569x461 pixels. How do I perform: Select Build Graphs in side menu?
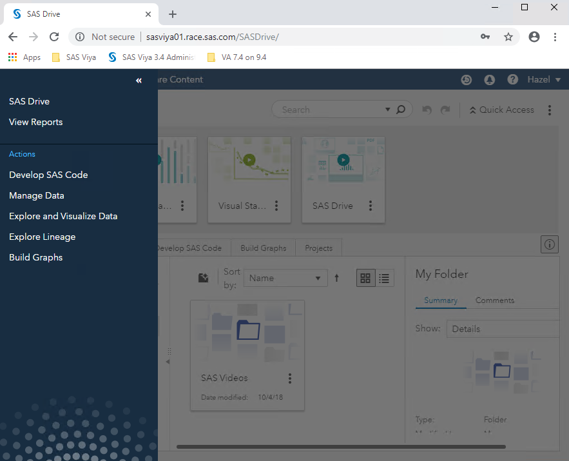click(x=36, y=257)
